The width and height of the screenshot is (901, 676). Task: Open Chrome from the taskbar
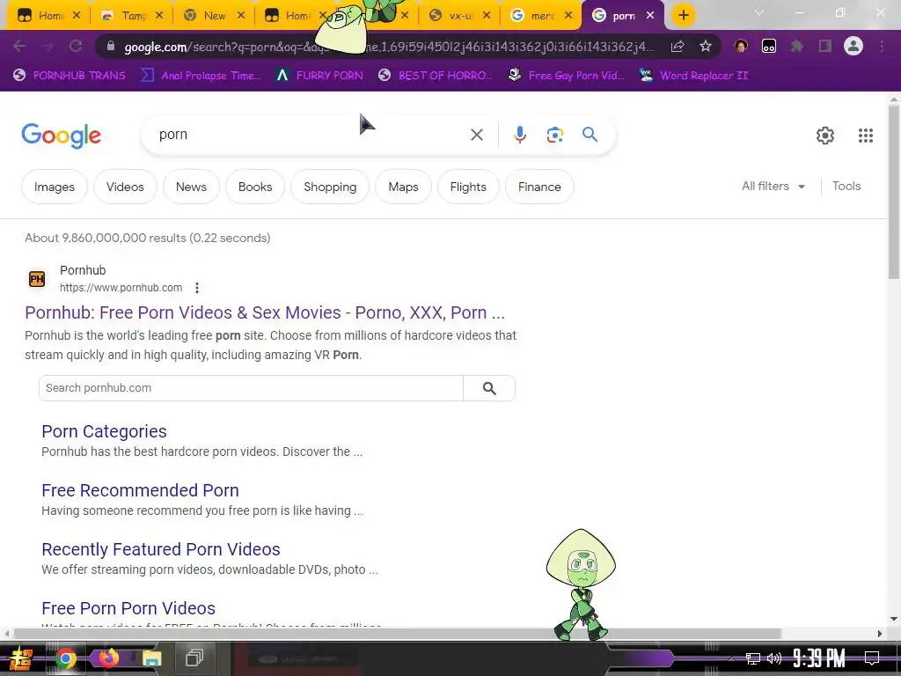66,658
